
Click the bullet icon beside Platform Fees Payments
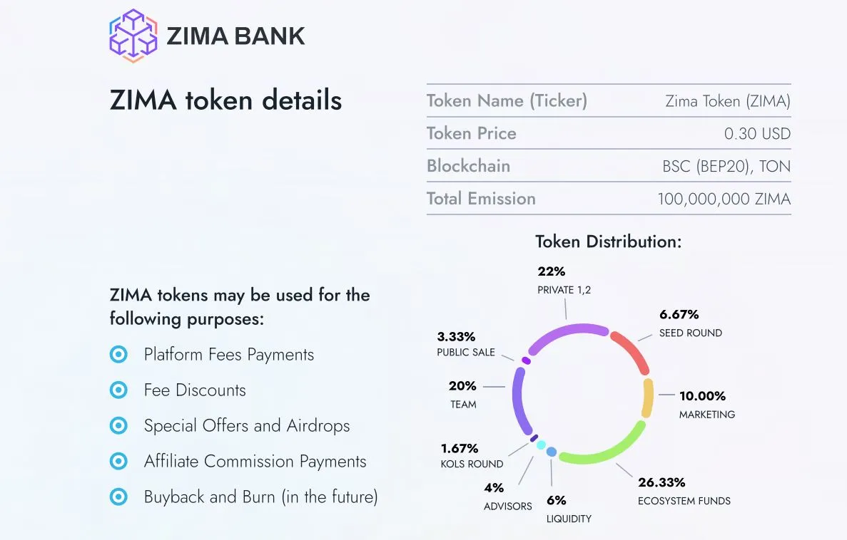[118, 354]
